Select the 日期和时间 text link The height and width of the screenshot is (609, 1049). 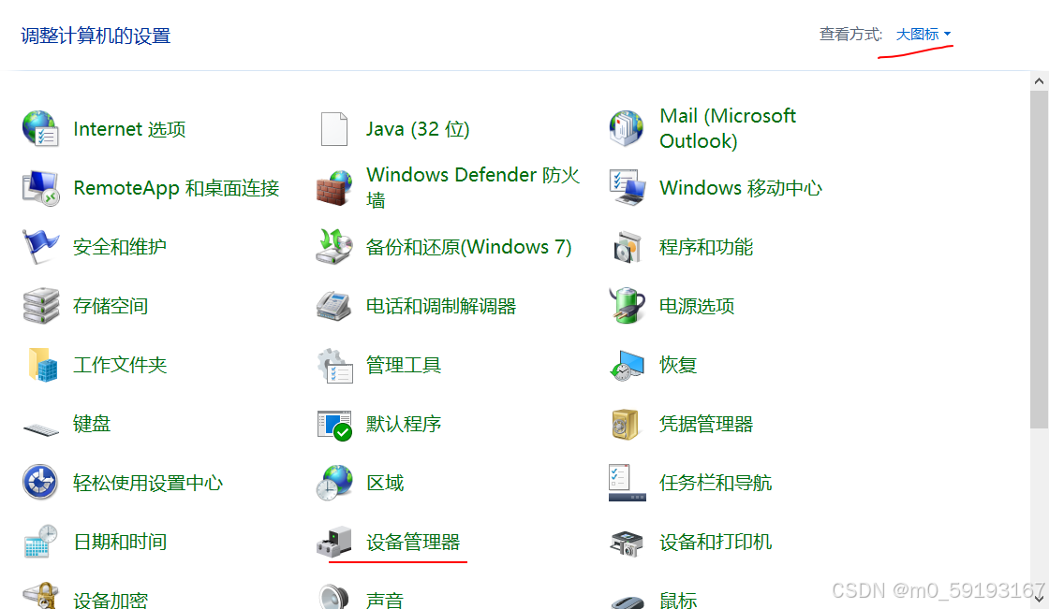coord(120,542)
